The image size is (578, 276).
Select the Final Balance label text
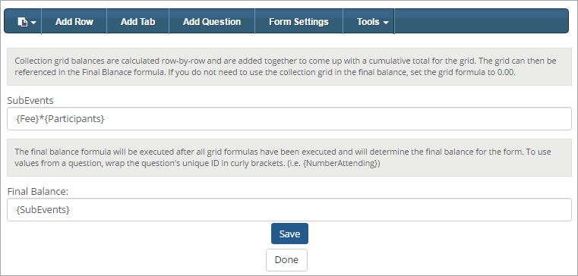[x=38, y=191]
